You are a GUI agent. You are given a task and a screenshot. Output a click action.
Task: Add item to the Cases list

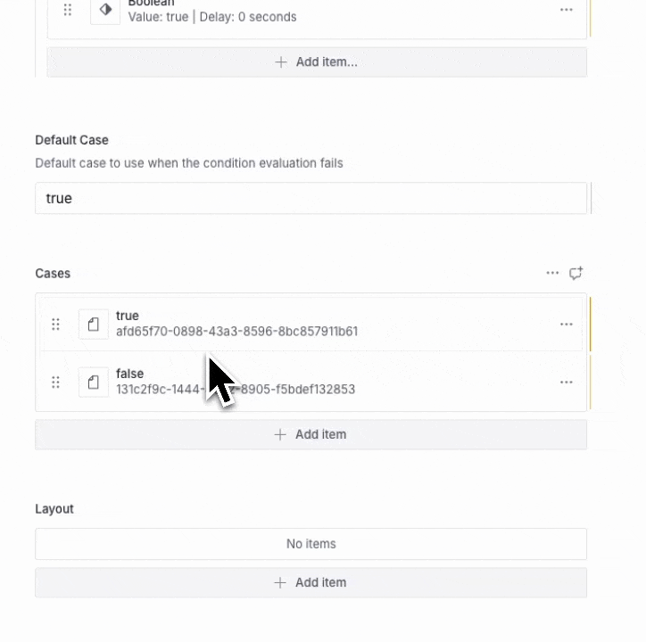tap(311, 434)
